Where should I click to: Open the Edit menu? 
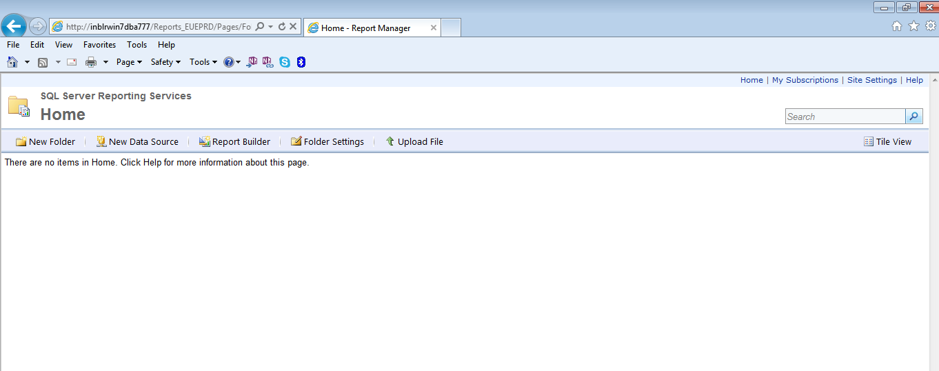tap(37, 45)
